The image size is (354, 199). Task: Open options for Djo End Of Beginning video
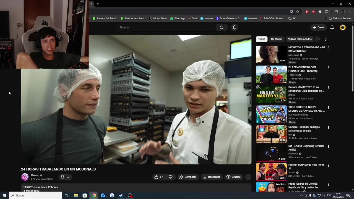[x=329, y=146]
